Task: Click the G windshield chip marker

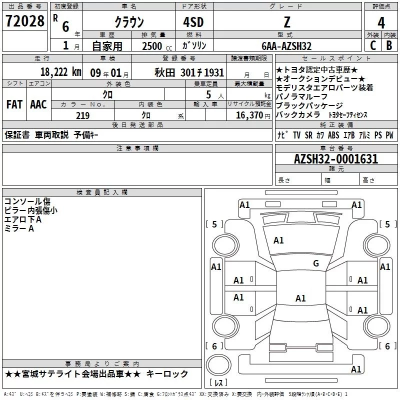Action: pyautogui.click(x=315, y=263)
